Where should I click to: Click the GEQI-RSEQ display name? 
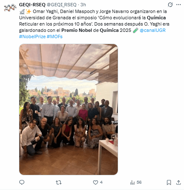[x=32, y=5]
